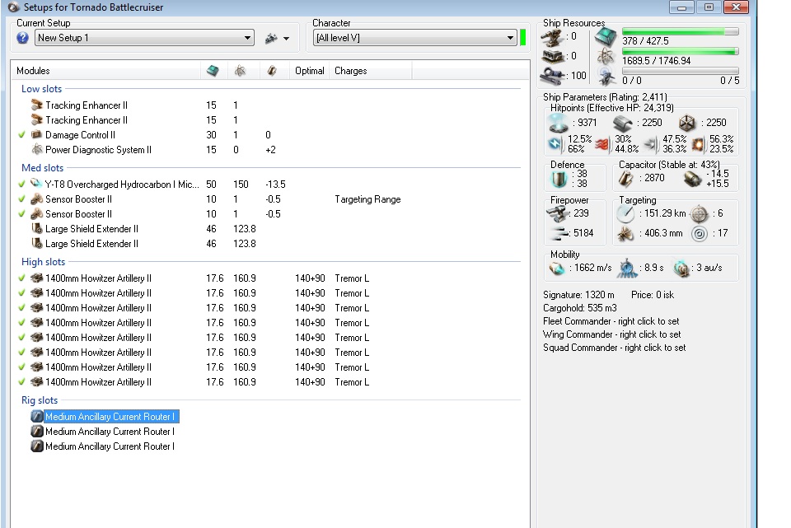This screenshot has height=528, width=791.
Task: Click the powergrid column header icon
Action: coord(240,71)
